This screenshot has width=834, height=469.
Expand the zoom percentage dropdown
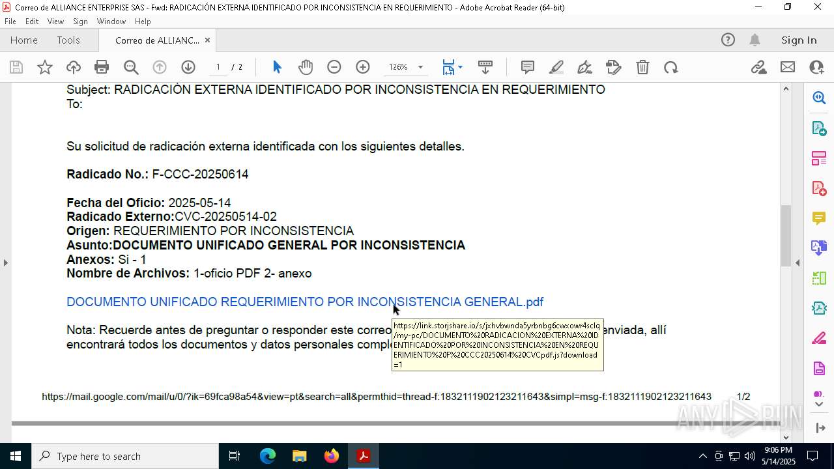pos(420,67)
